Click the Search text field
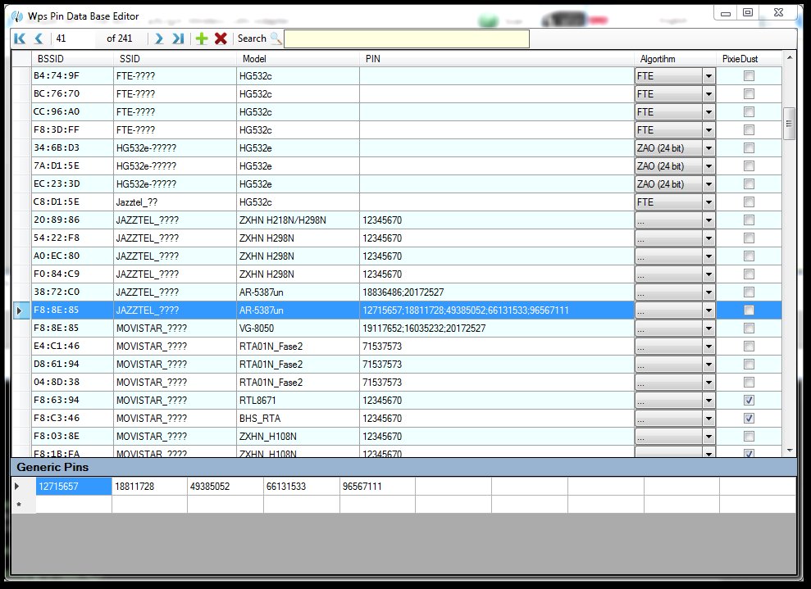 point(407,39)
